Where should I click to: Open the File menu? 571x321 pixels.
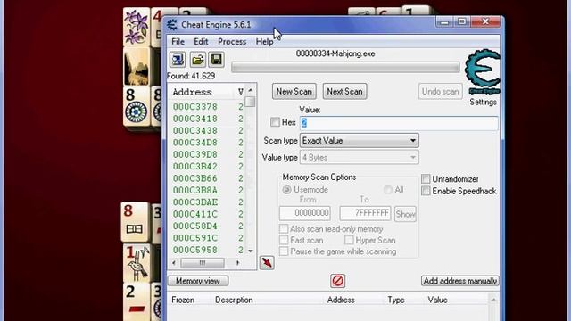tap(178, 42)
